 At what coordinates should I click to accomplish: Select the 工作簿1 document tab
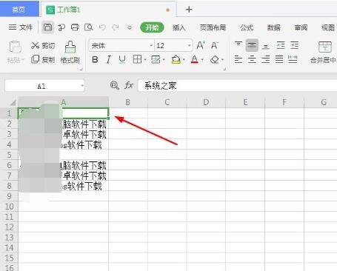coord(109,10)
